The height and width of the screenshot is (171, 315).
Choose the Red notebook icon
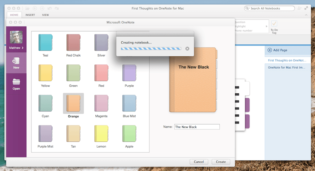pos(101,73)
